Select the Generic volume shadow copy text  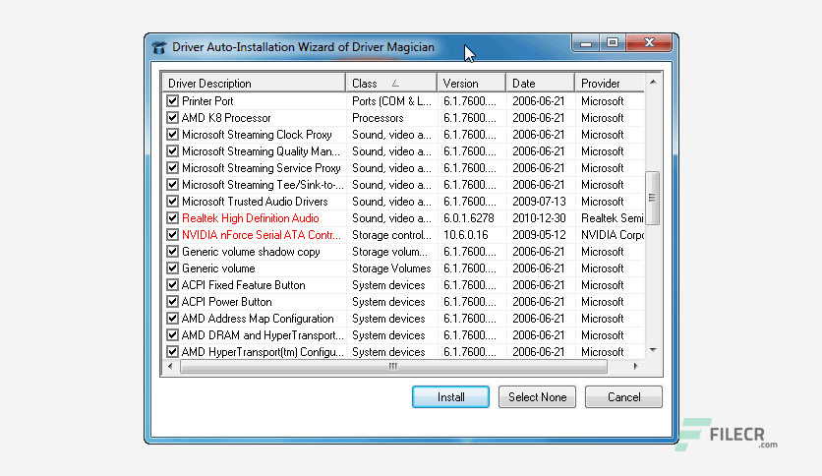click(251, 252)
